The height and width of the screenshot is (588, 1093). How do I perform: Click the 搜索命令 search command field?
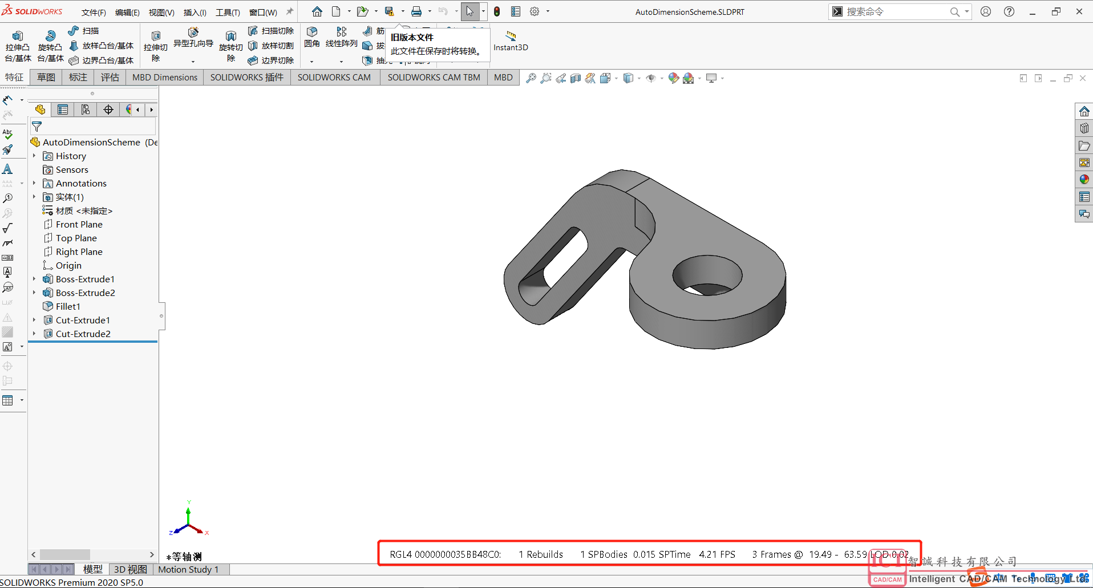point(896,11)
